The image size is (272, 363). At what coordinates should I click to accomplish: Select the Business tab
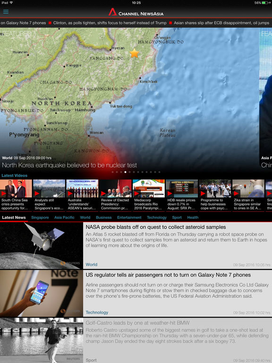[104, 217]
